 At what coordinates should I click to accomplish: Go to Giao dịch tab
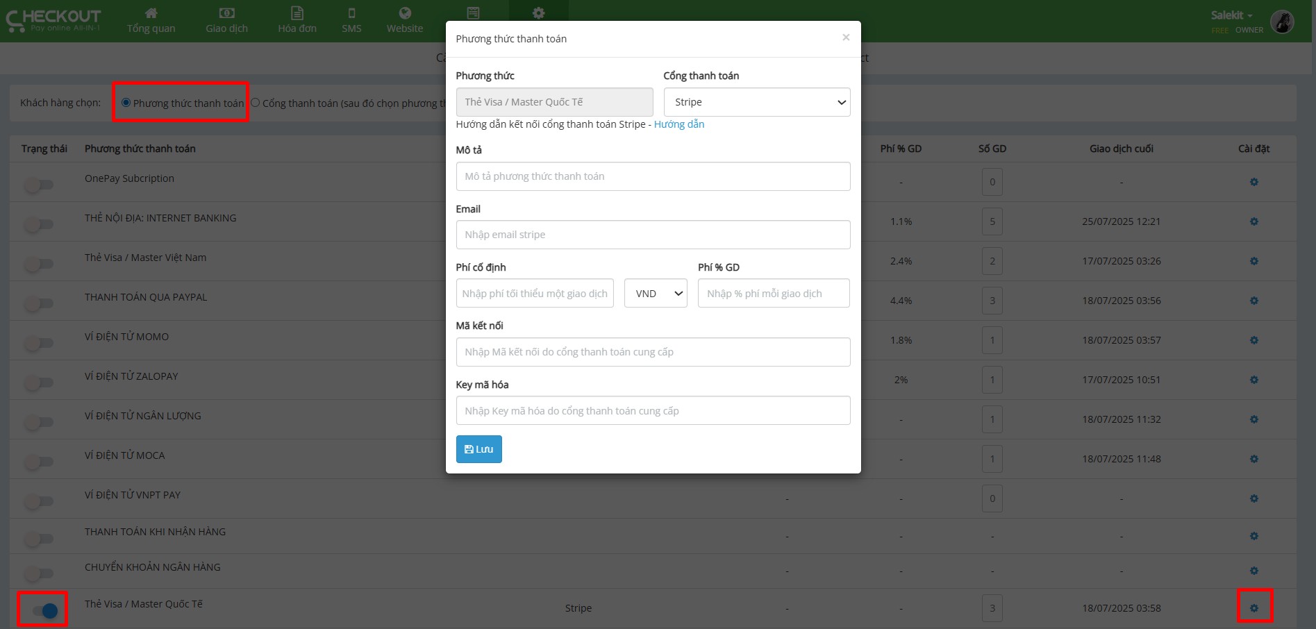pos(226,21)
